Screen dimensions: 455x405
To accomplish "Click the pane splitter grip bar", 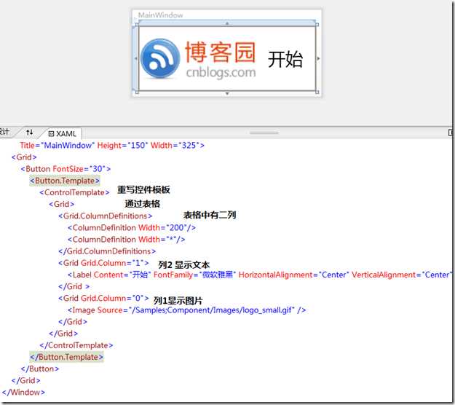I will coord(264,133).
